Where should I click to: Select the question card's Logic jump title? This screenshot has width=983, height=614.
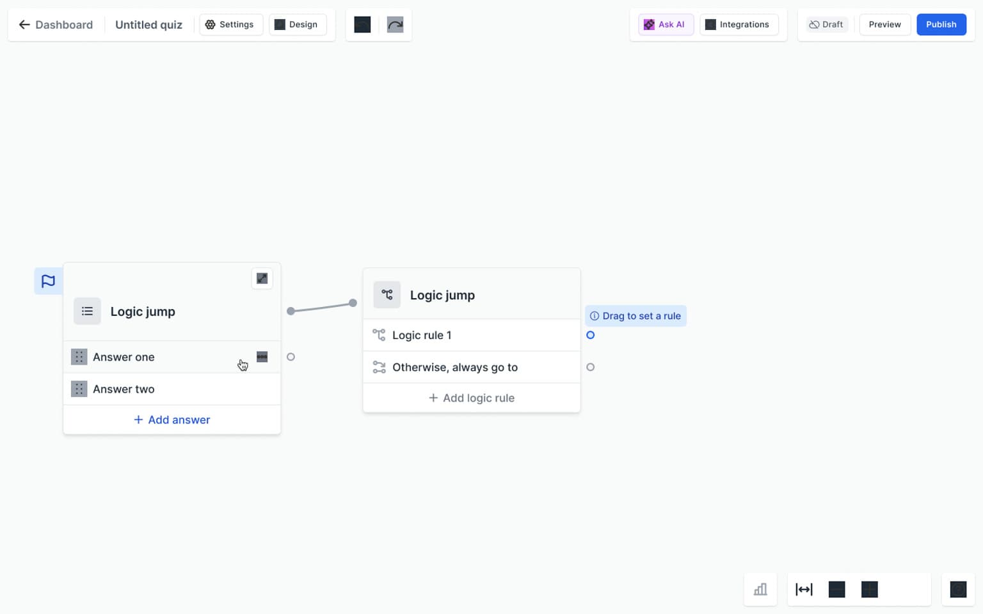click(x=143, y=311)
